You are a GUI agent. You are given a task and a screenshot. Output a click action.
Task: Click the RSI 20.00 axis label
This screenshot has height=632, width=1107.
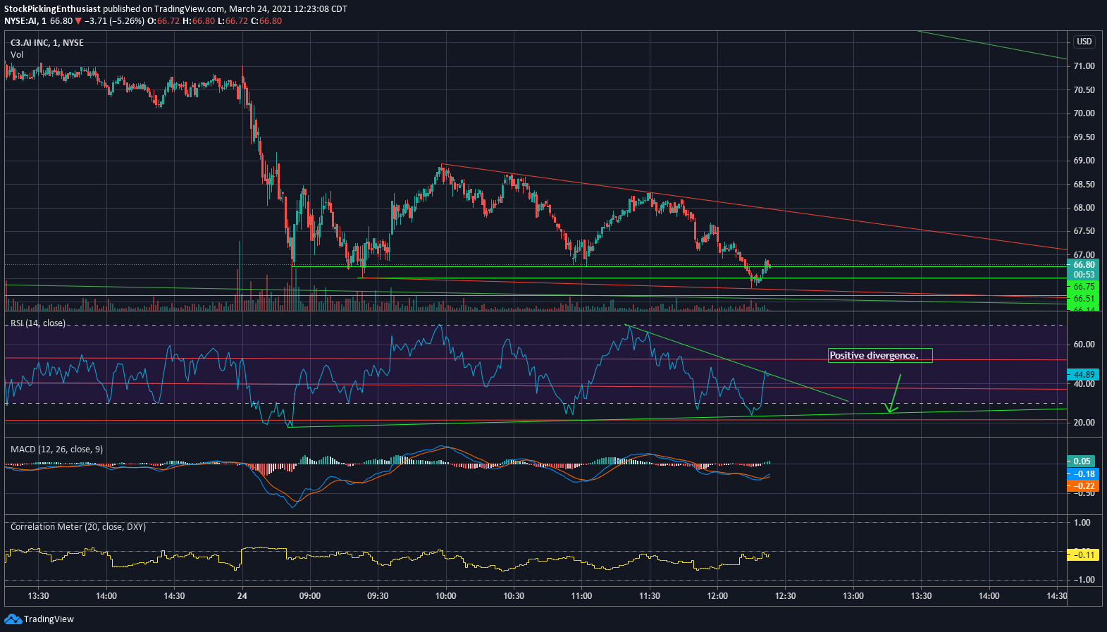pos(1084,423)
